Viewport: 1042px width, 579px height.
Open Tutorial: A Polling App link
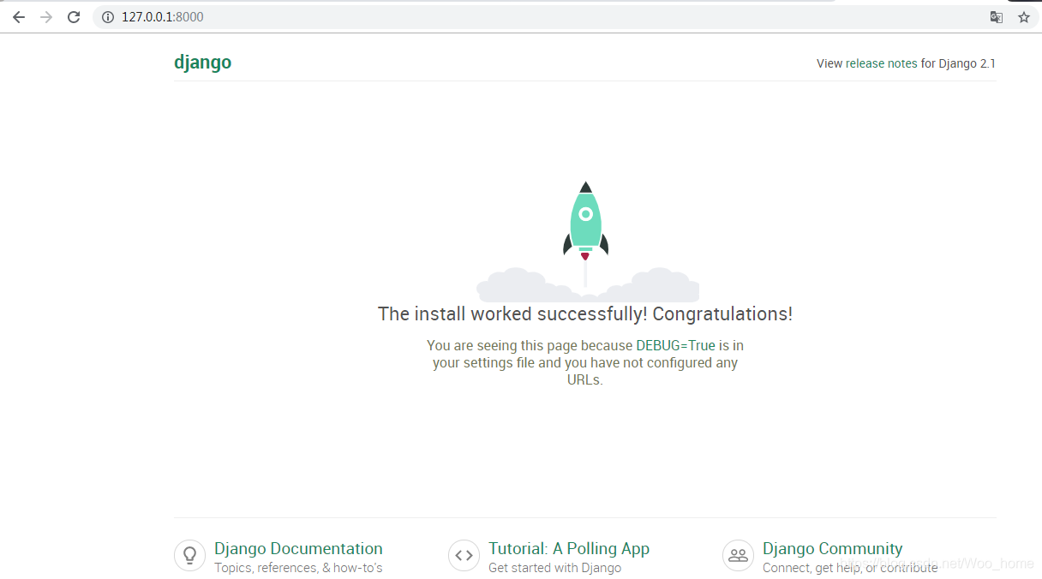click(569, 549)
